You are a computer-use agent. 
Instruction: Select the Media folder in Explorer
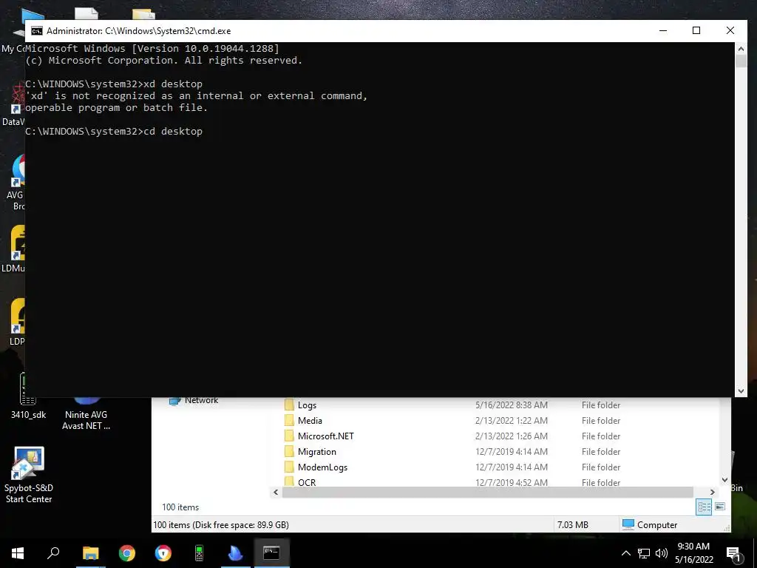click(x=310, y=421)
